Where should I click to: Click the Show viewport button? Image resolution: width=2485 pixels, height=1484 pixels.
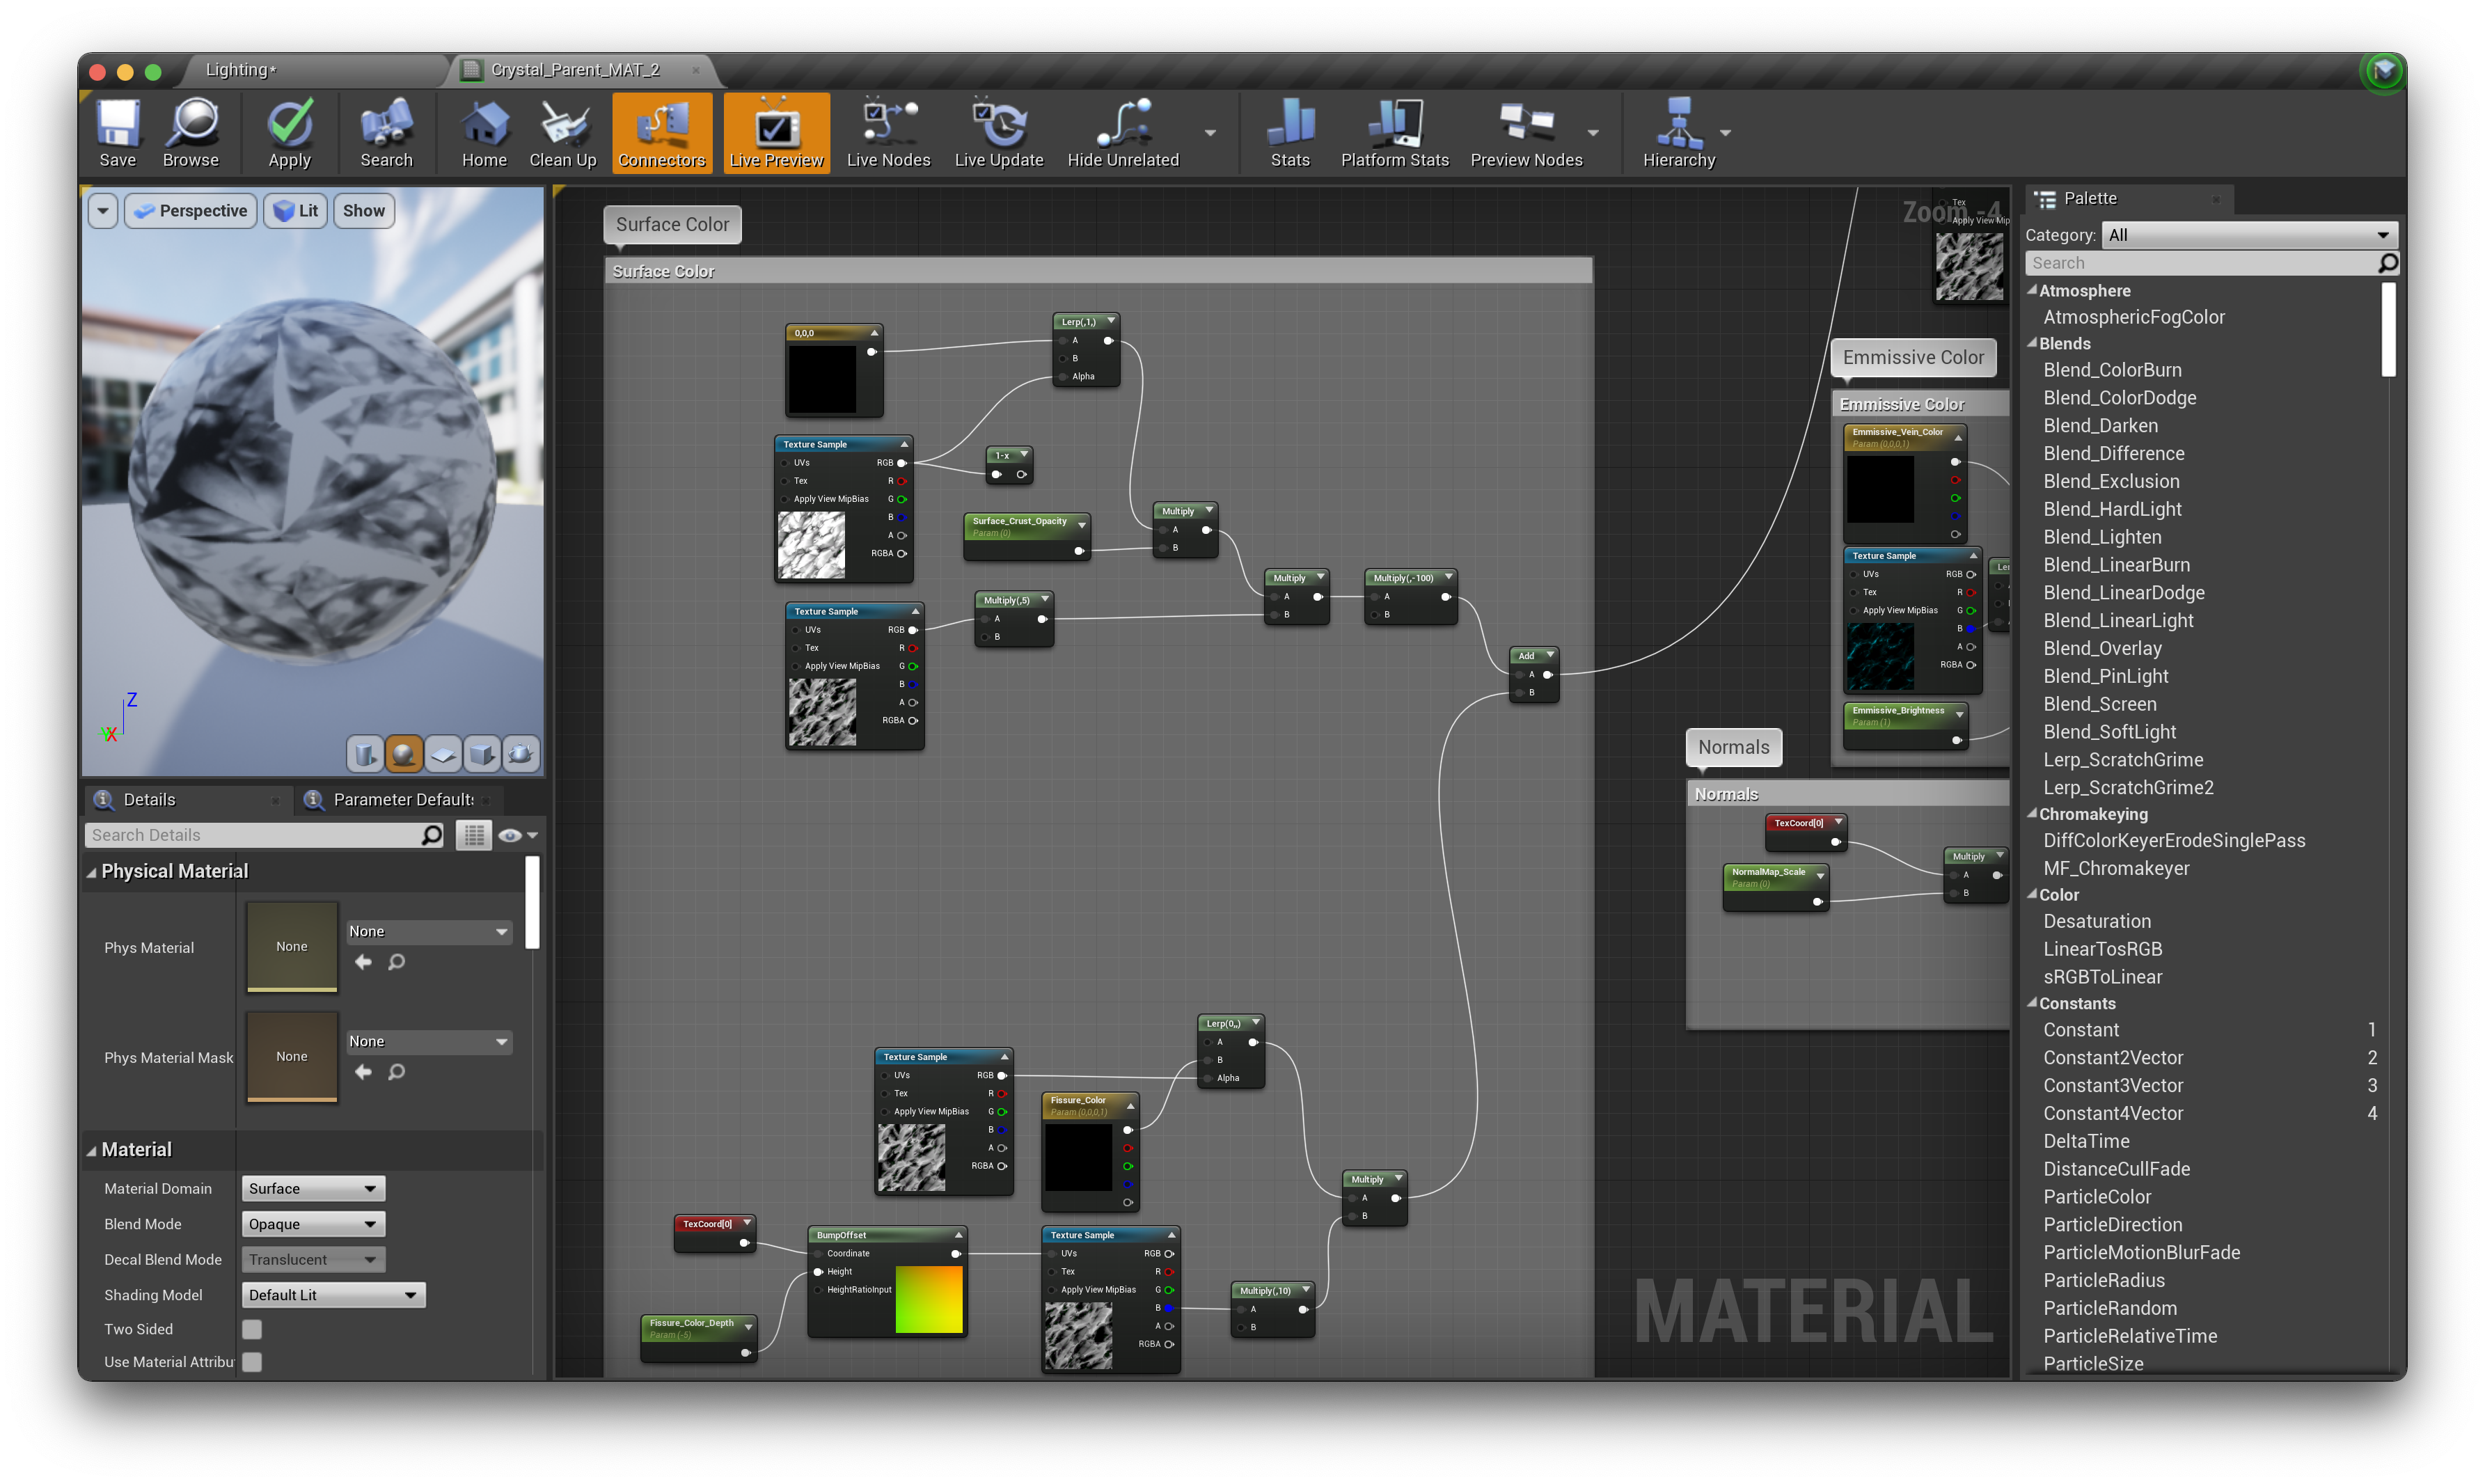(x=363, y=211)
